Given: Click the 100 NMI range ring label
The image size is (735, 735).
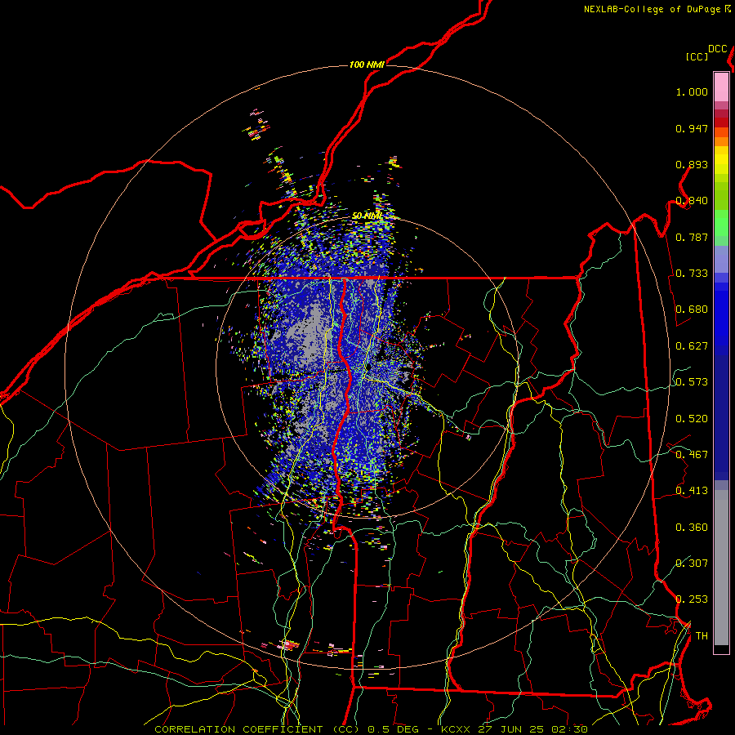Looking at the screenshot, I should [x=367, y=65].
